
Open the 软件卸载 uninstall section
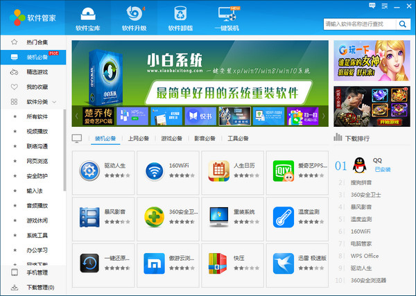(x=180, y=18)
